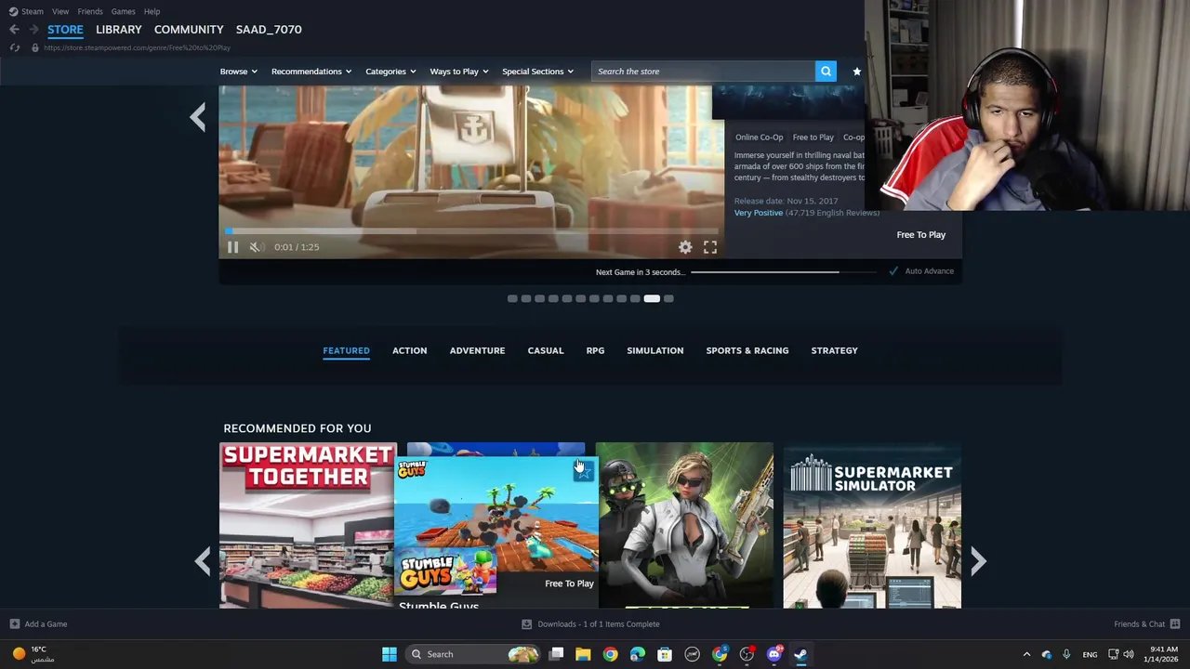Open the wishlist star icon next to search
Viewport: 1190px width, 669px height.
(x=856, y=72)
